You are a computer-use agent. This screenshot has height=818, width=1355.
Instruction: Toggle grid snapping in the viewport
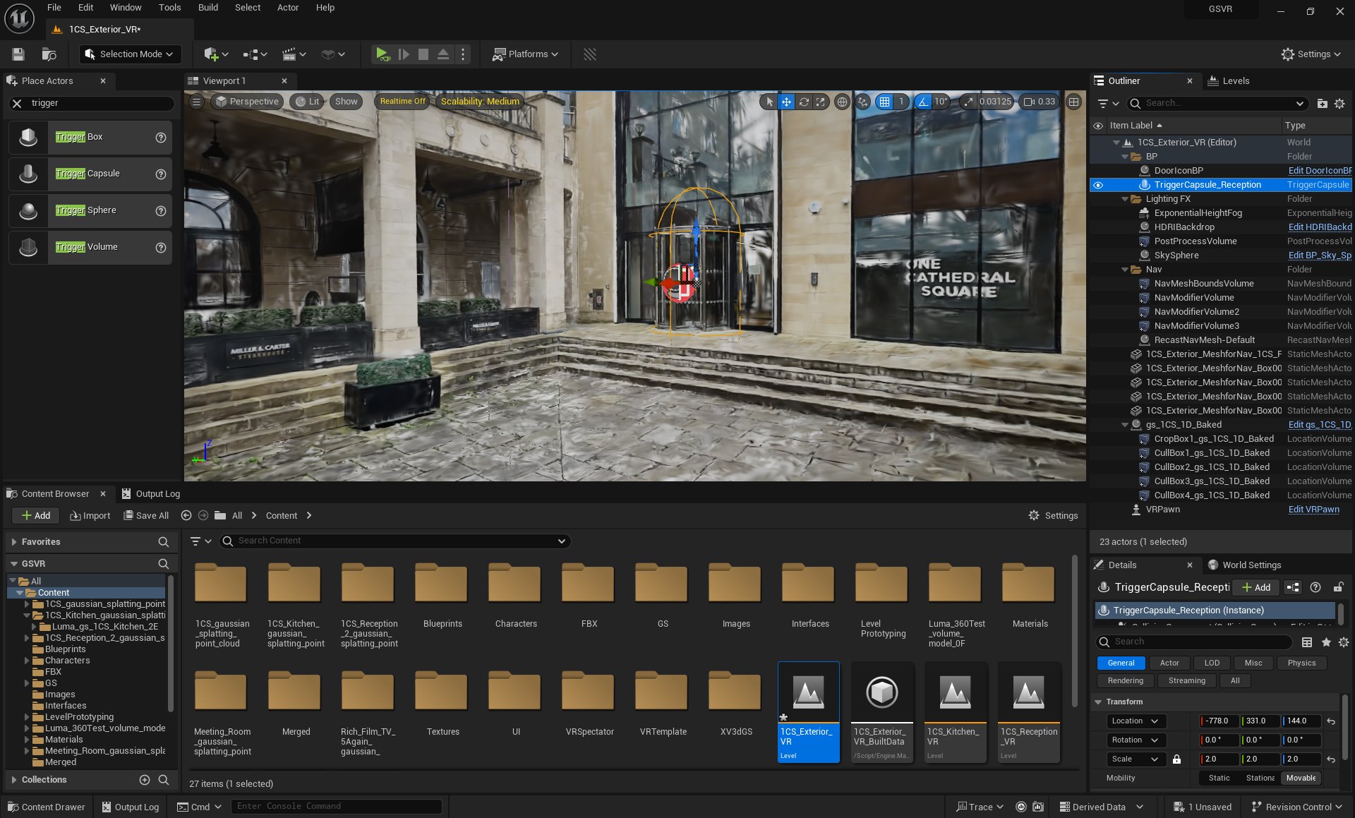point(884,102)
